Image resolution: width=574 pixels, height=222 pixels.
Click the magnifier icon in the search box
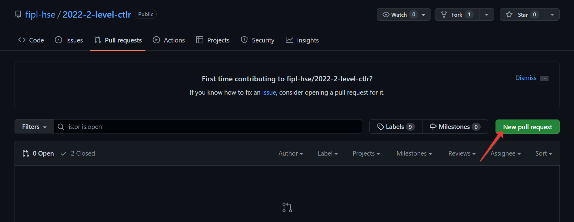[61, 127]
